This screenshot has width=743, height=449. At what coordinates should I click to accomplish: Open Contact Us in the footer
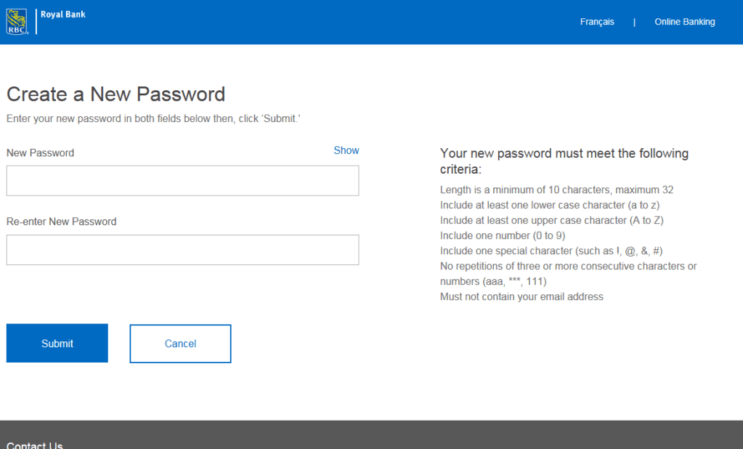(35, 445)
